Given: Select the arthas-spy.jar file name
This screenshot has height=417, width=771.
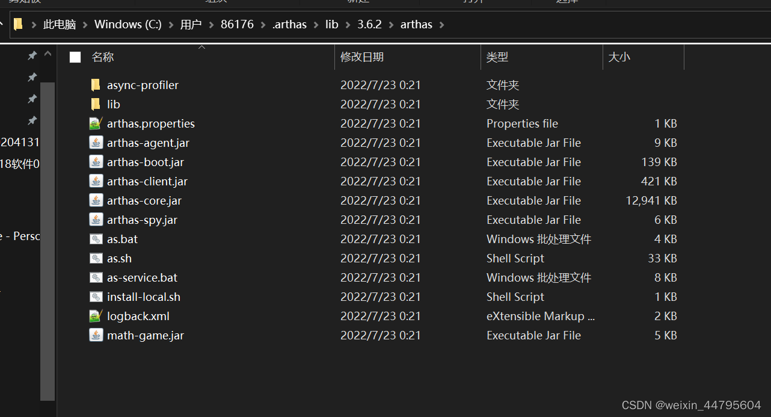Looking at the screenshot, I should pos(142,220).
